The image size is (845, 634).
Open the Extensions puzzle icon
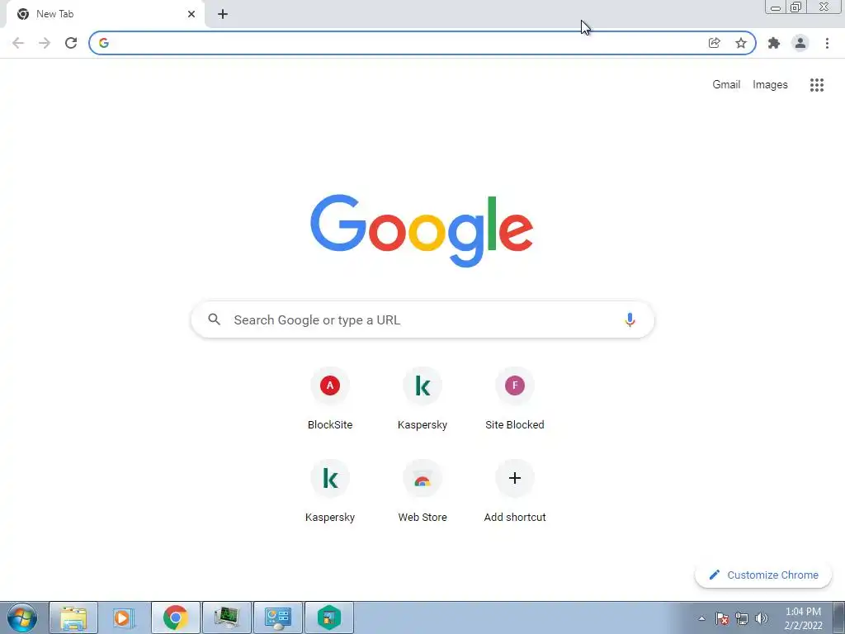click(x=774, y=43)
